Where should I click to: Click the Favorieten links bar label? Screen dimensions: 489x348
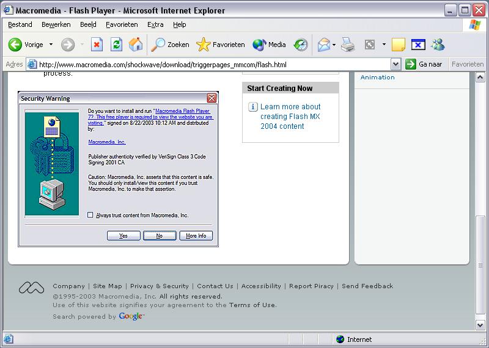(x=468, y=64)
